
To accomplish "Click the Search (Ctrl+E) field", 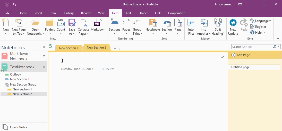I will (x=252, y=47).
